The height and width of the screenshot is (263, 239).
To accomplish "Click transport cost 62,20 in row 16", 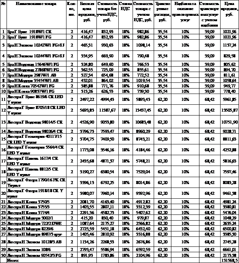I will (163, 150).
